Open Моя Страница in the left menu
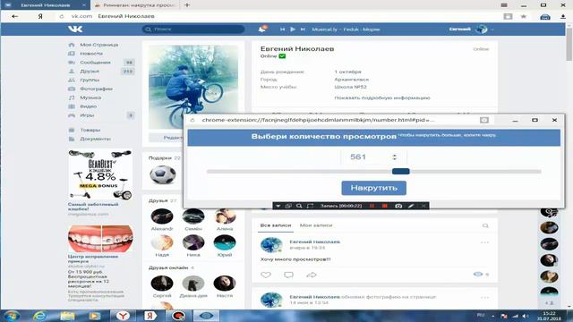 [99, 45]
